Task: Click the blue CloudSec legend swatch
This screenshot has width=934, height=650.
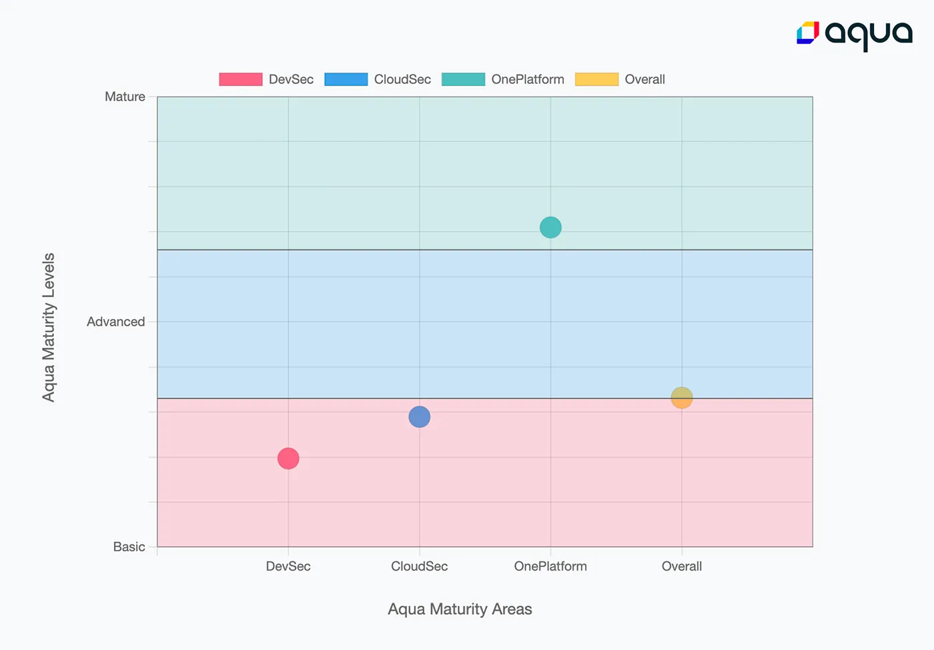Action: click(346, 79)
